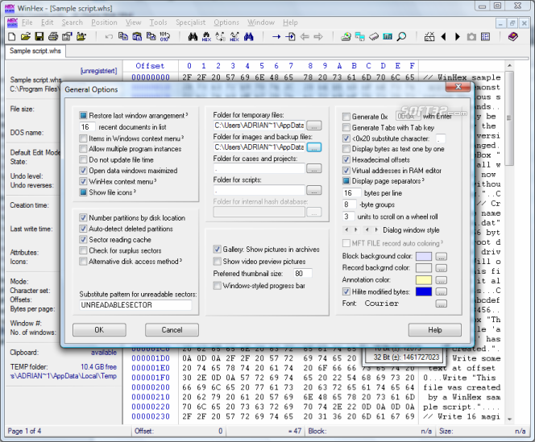
Task: Click Cancel in General Options
Action: (172, 330)
